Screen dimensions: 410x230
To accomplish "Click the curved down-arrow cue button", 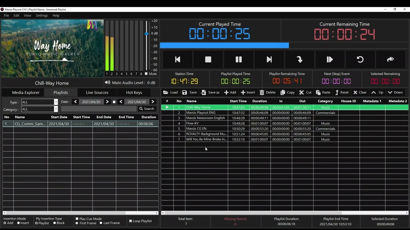I will pyautogui.click(x=299, y=59).
